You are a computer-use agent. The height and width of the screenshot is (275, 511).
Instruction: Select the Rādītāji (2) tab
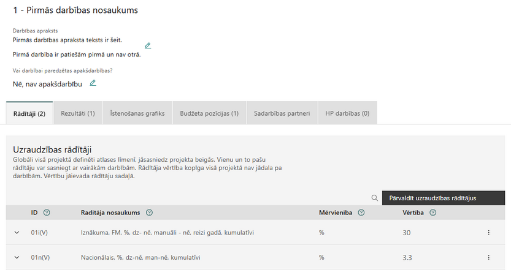tap(29, 113)
